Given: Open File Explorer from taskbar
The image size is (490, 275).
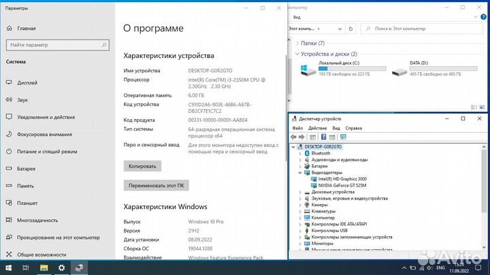Looking at the screenshot, I should pos(44,268).
